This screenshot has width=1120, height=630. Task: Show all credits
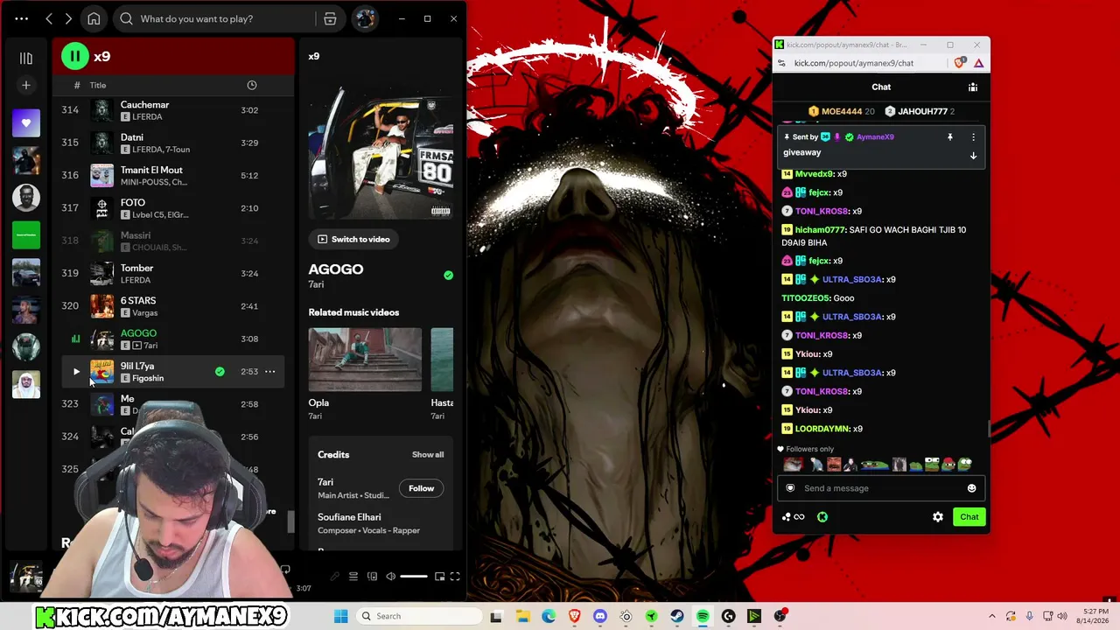tap(428, 455)
